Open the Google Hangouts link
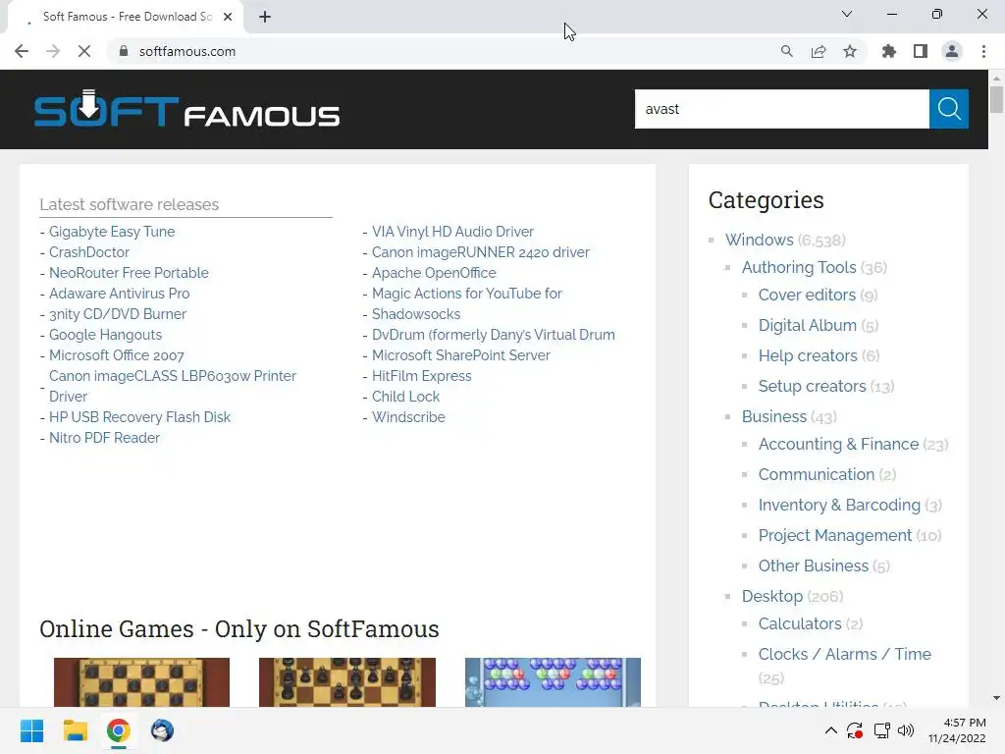Image resolution: width=1005 pixels, height=754 pixels. click(x=106, y=335)
